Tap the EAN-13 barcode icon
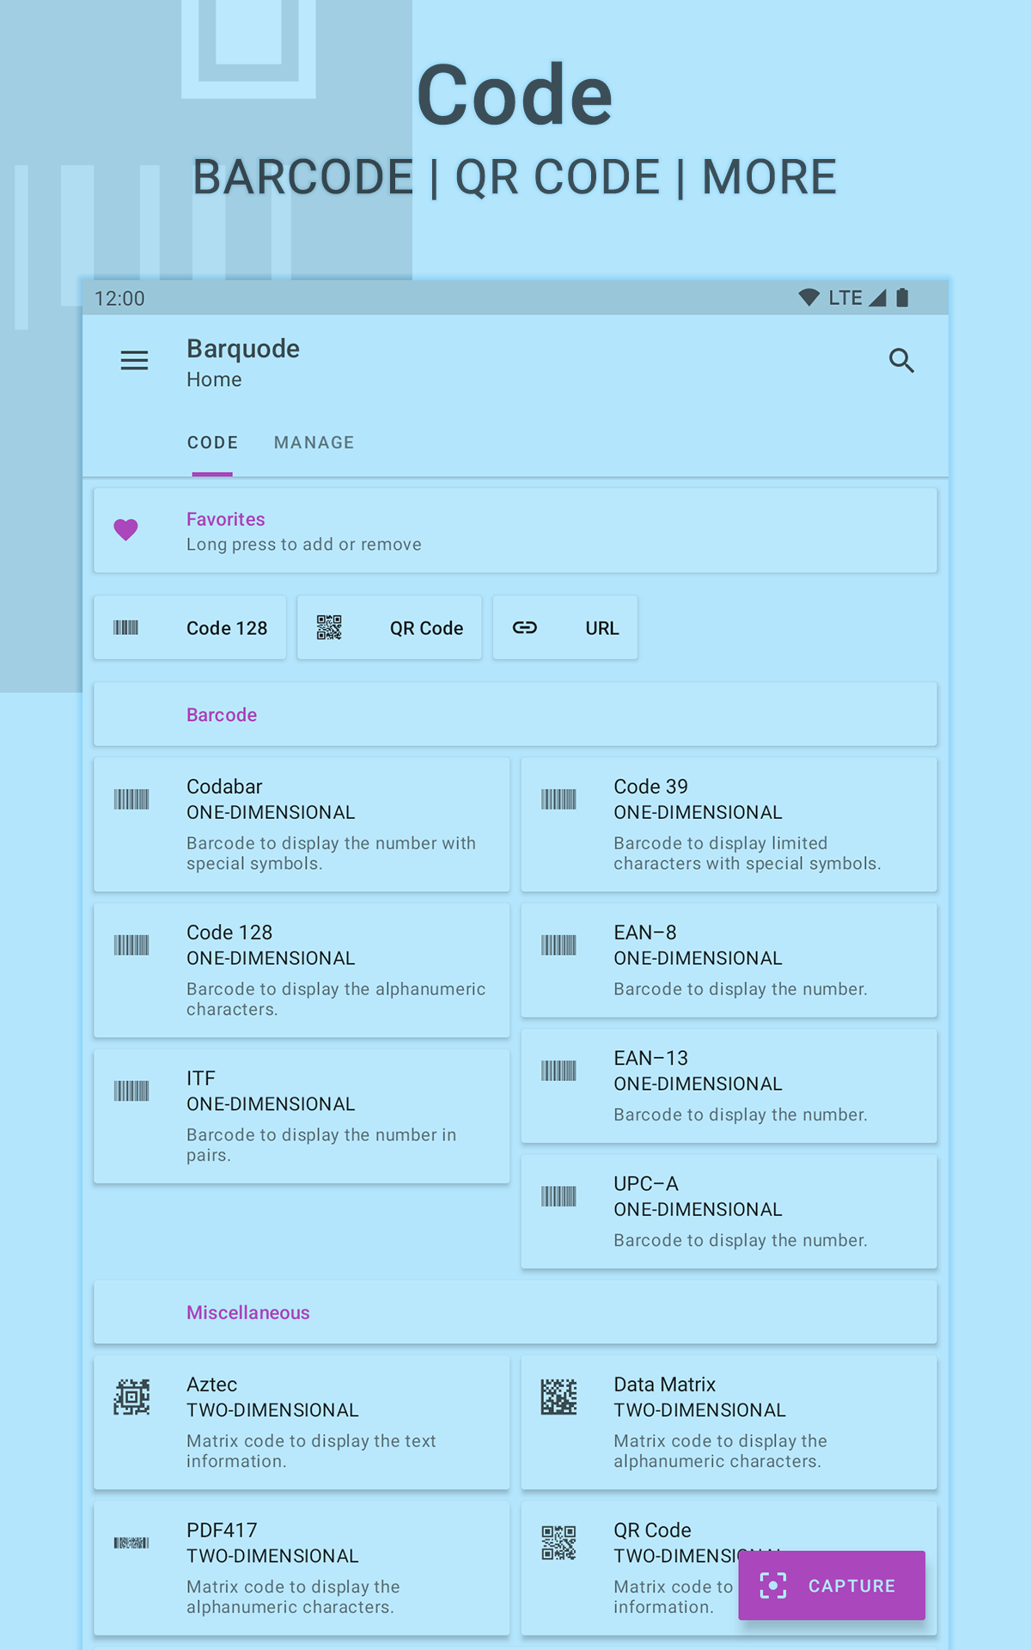 [x=558, y=1071]
